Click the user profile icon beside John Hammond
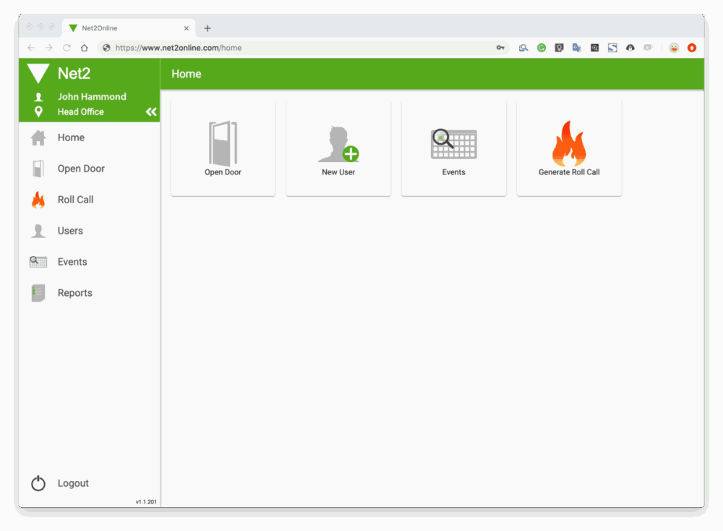723x531 pixels. coord(39,97)
